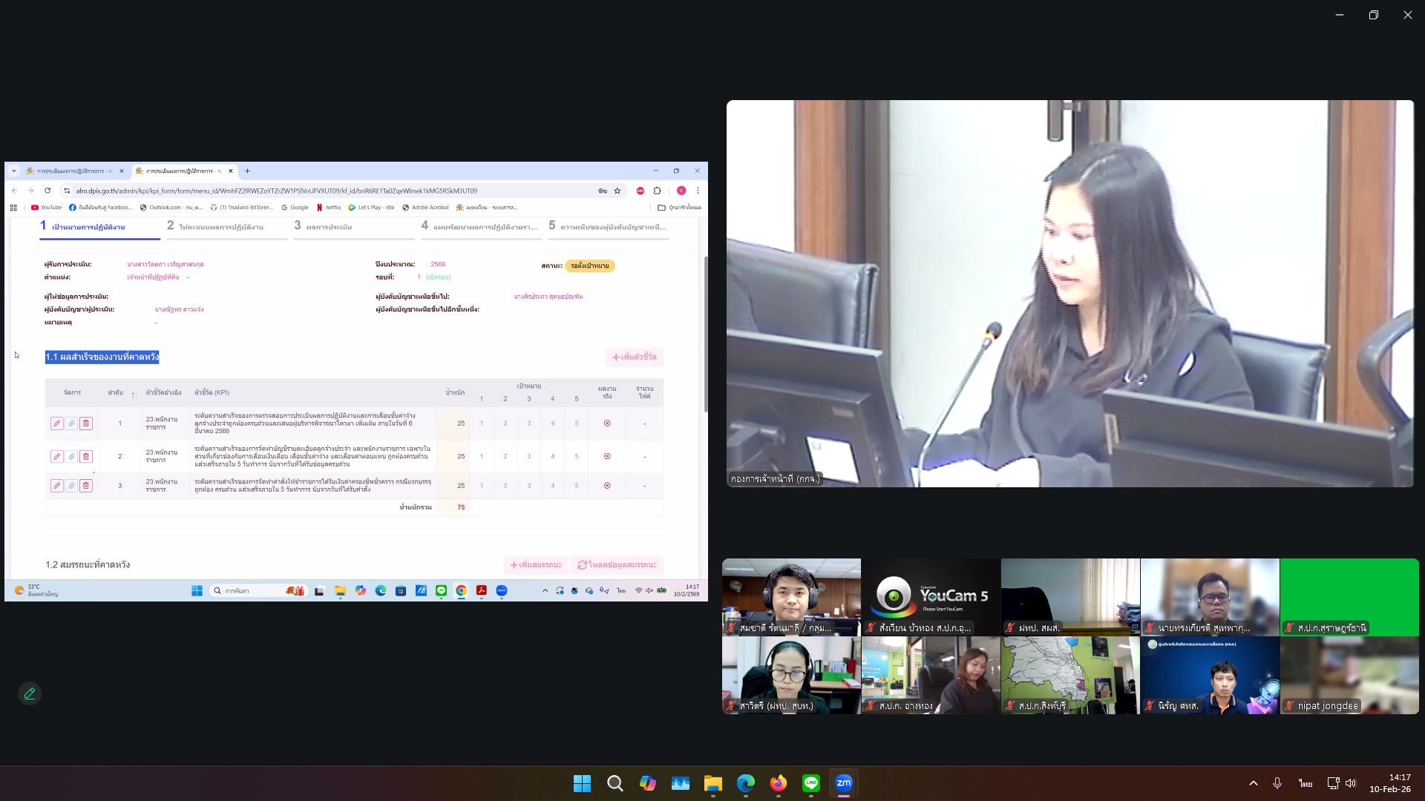Image resolution: width=1425 pixels, height=801 pixels.
Task: Bookmark the current page with the star icon
Action: point(617,191)
